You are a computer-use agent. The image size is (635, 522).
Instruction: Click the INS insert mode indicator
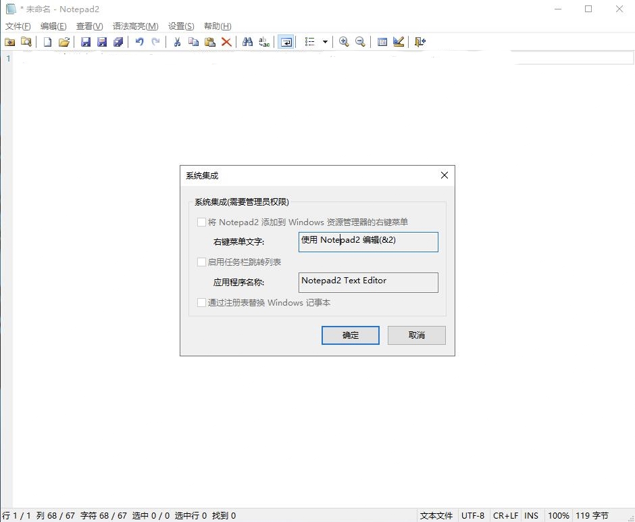click(532, 515)
